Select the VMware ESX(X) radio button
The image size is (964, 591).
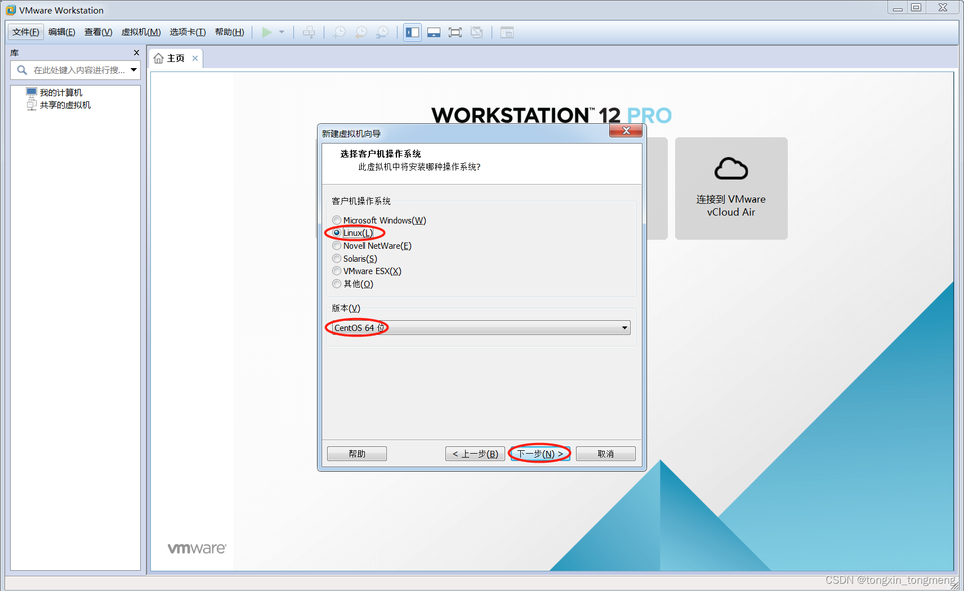pyautogui.click(x=337, y=271)
